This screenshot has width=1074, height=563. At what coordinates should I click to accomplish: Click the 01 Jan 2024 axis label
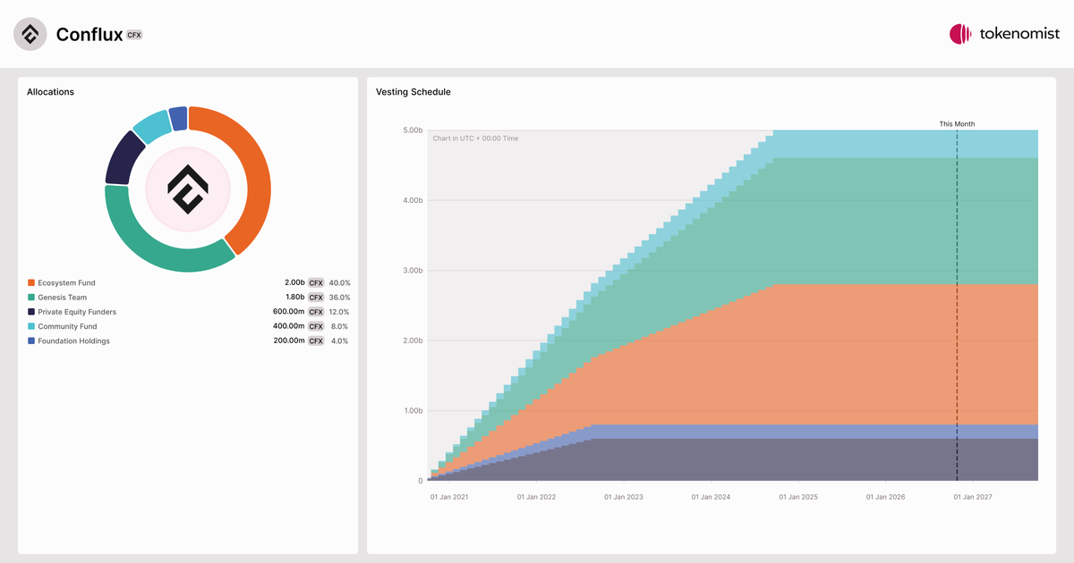[711, 497]
